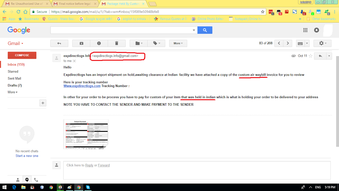Viewport: 339px width, 191px height.
Task: Open the Labels tag dropdown
Action: [156, 43]
